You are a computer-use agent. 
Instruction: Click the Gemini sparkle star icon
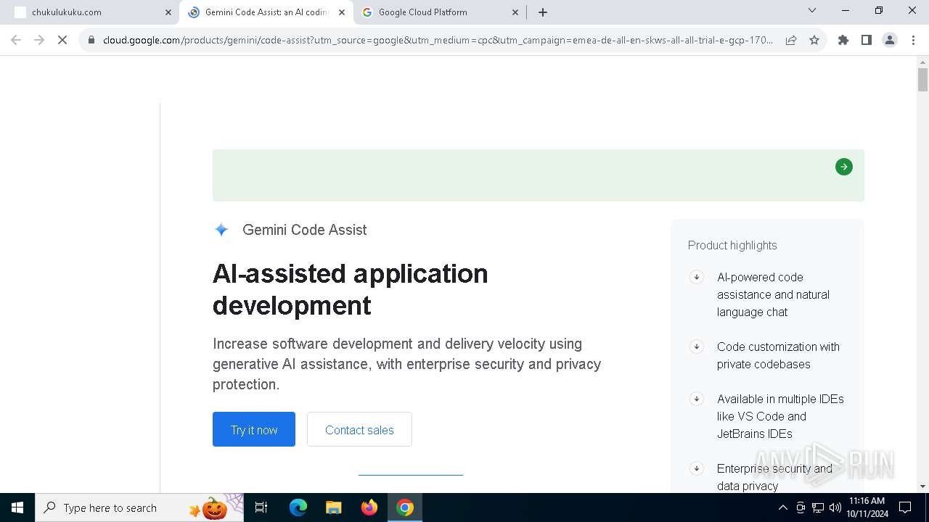click(221, 230)
